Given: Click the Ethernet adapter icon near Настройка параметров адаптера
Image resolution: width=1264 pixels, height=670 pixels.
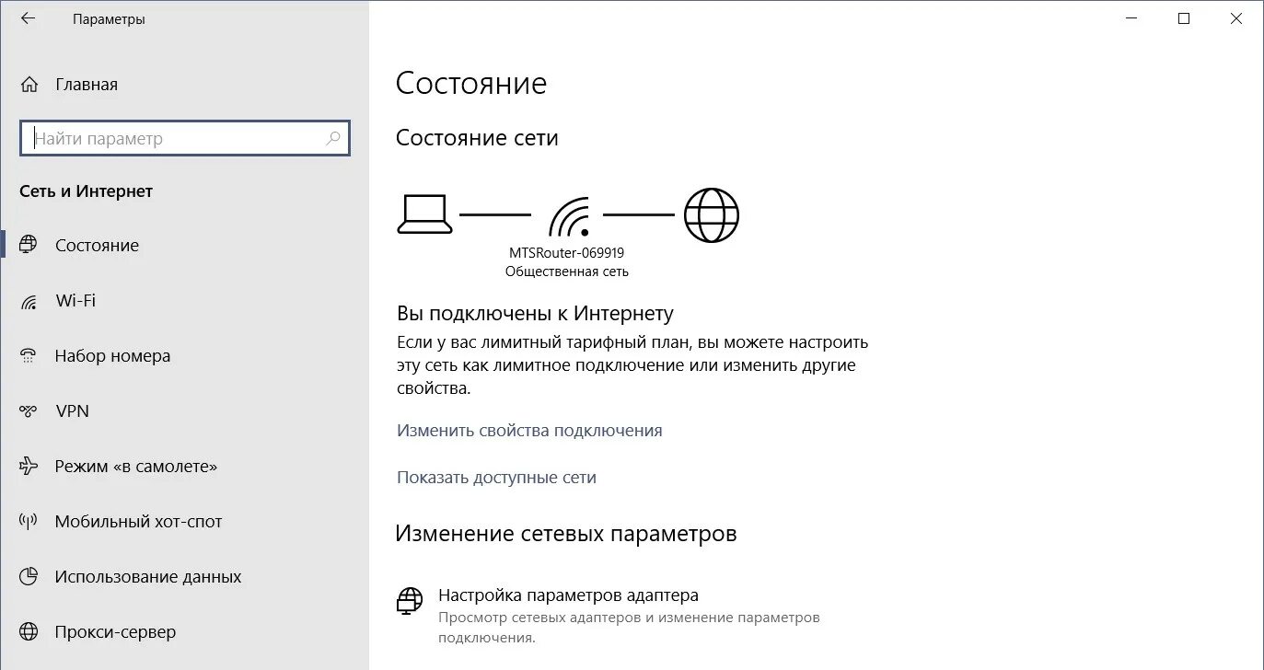Looking at the screenshot, I should pyautogui.click(x=409, y=600).
